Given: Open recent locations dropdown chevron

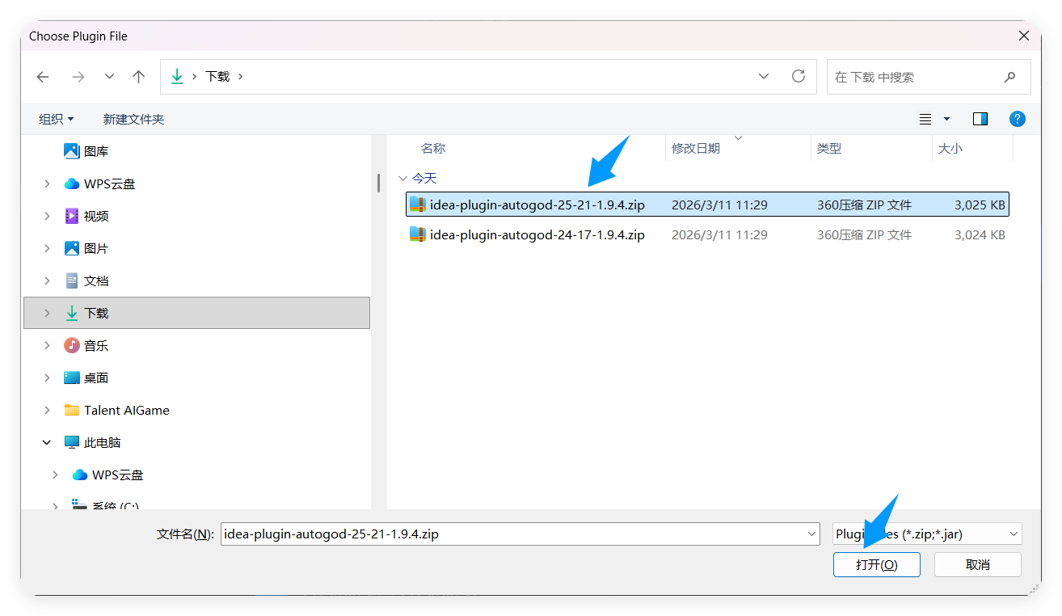Looking at the screenshot, I should coord(109,77).
